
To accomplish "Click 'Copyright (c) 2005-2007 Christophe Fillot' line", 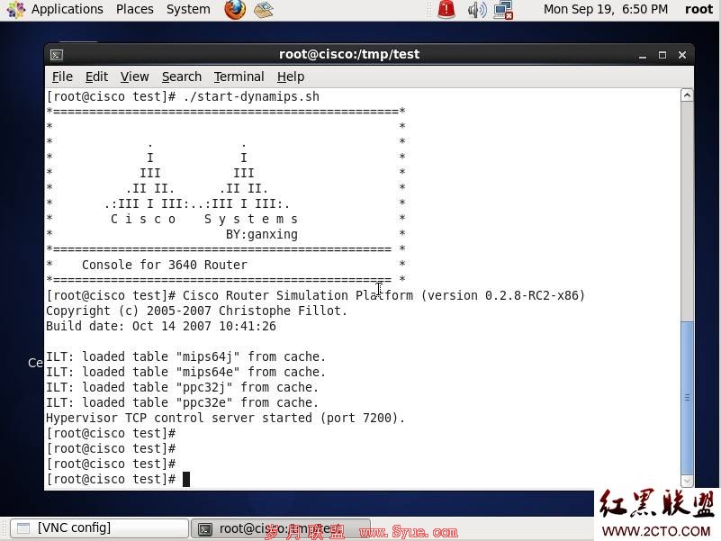I will [x=196, y=311].
